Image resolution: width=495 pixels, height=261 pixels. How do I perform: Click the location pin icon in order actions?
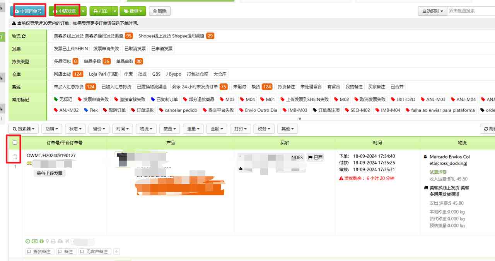click(48, 241)
